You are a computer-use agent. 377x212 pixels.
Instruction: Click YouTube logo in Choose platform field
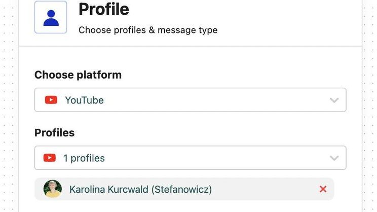pos(51,100)
